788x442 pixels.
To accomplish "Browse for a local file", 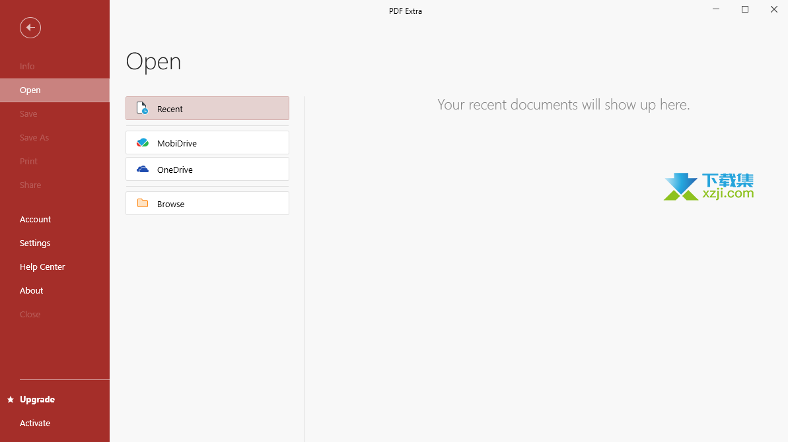I will click(207, 203).
